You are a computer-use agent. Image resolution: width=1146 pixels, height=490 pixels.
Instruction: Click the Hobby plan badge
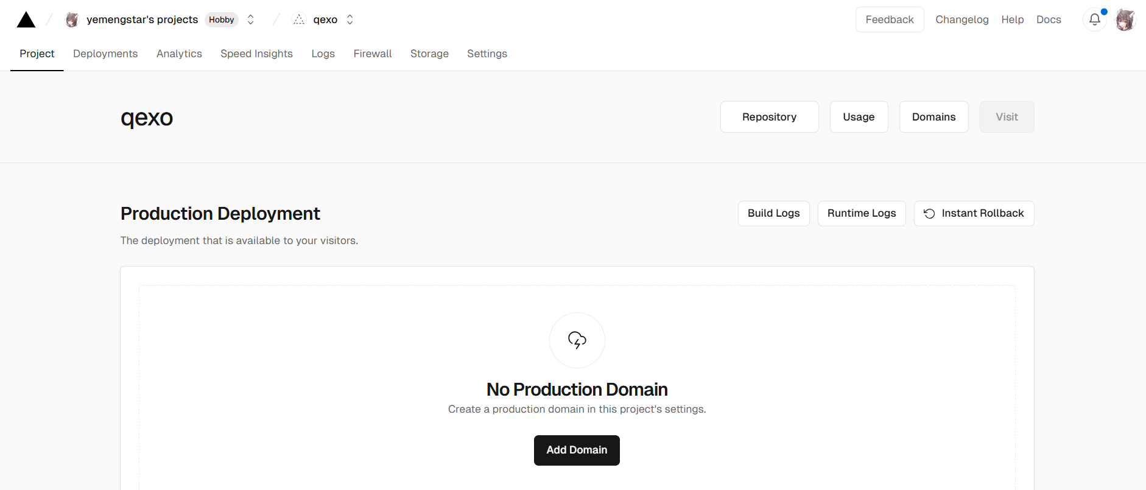(221, 19)
